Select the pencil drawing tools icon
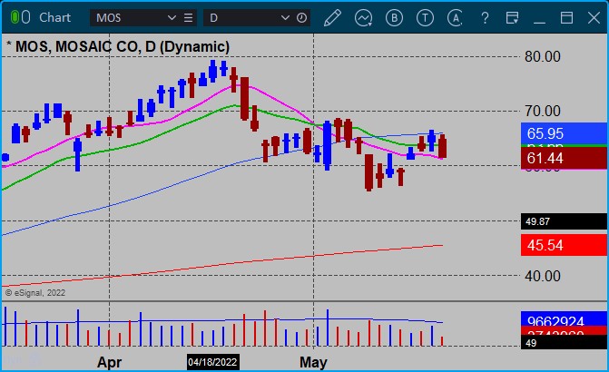 point(332,18)
